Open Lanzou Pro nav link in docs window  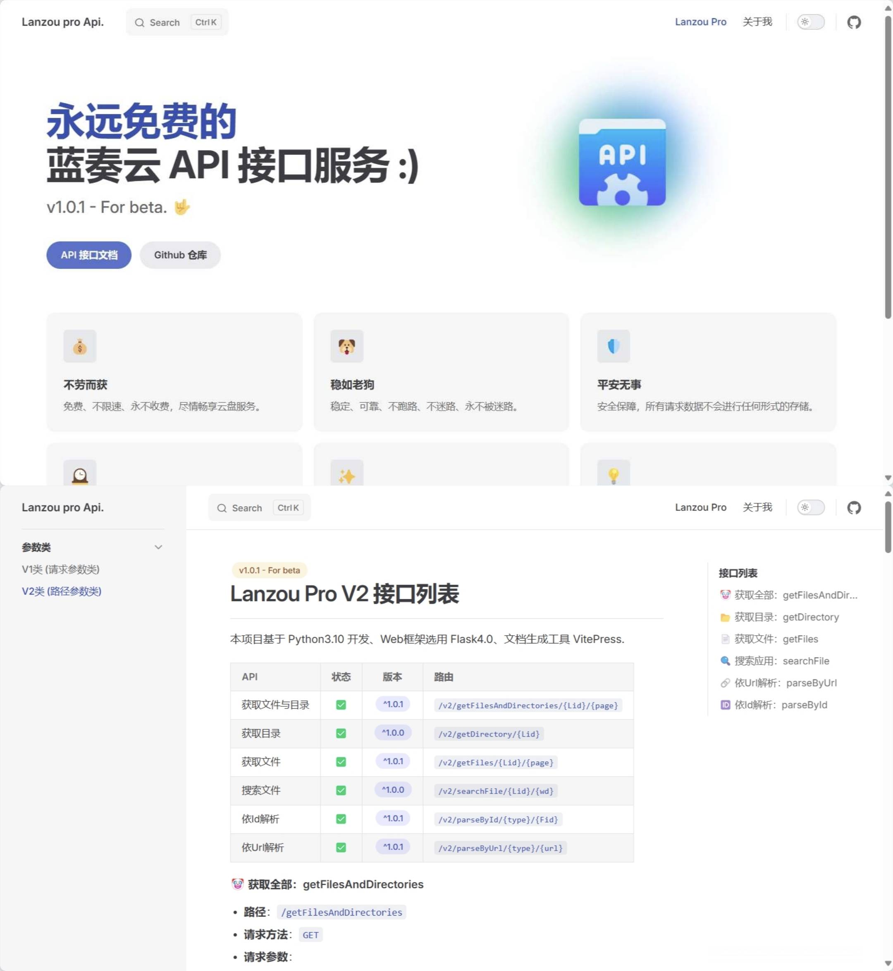[700, 507]
